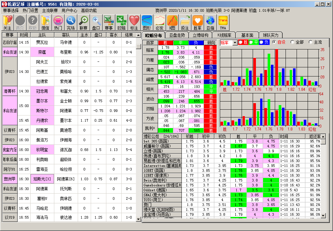Click the 欧赔 spreadsheet toolbar icon
Screen dimensions: 333x231
[x=122, y=22]
